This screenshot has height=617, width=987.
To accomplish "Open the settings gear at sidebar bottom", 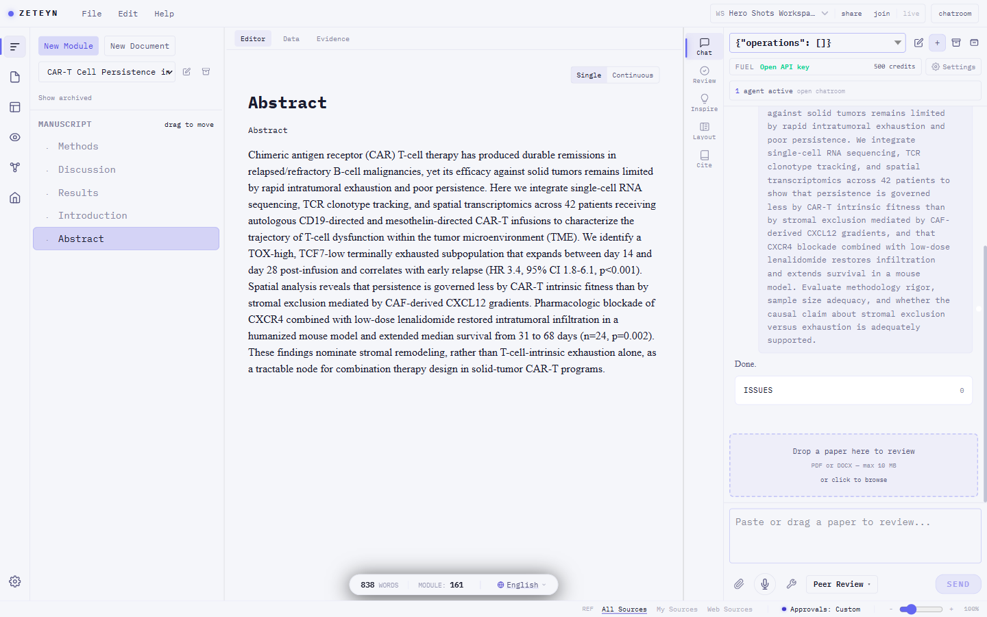I will click(x=15, y=581).
